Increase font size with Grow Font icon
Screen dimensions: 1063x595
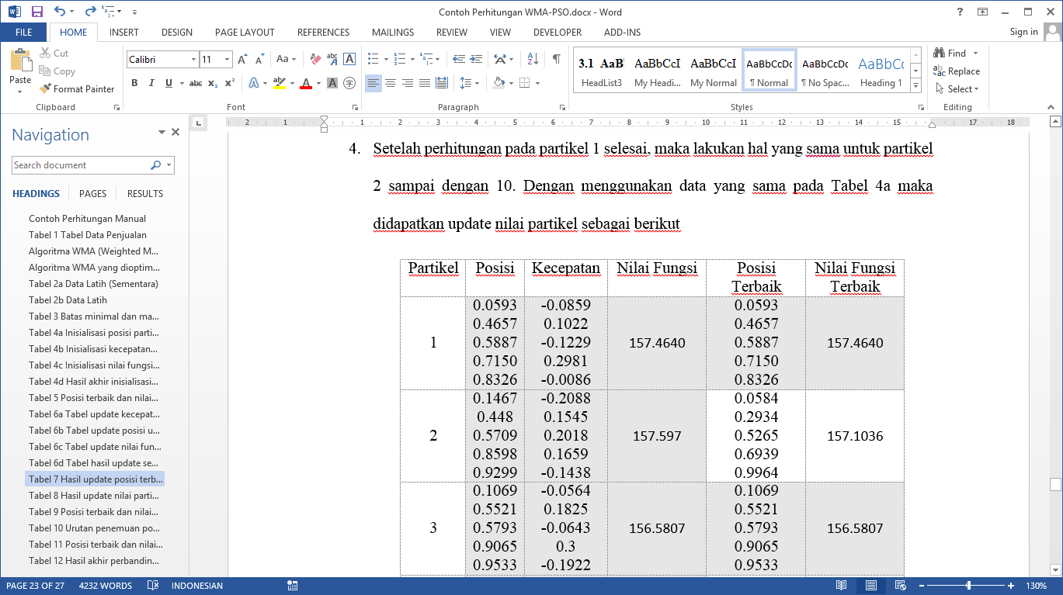coord(242,59)
